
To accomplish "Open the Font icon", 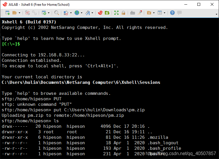I will click(x=88, y=13).
